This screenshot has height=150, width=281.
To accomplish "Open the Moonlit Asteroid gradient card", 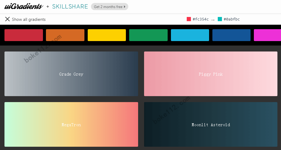I will pyautogui.click(x=211, y=124).
